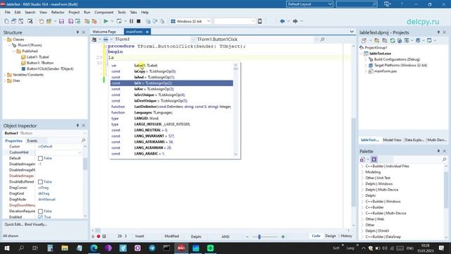The width and height of the screenshot is (451, 254).
Task: Click the RAD Studio taskbar icon
Action: 181,248
